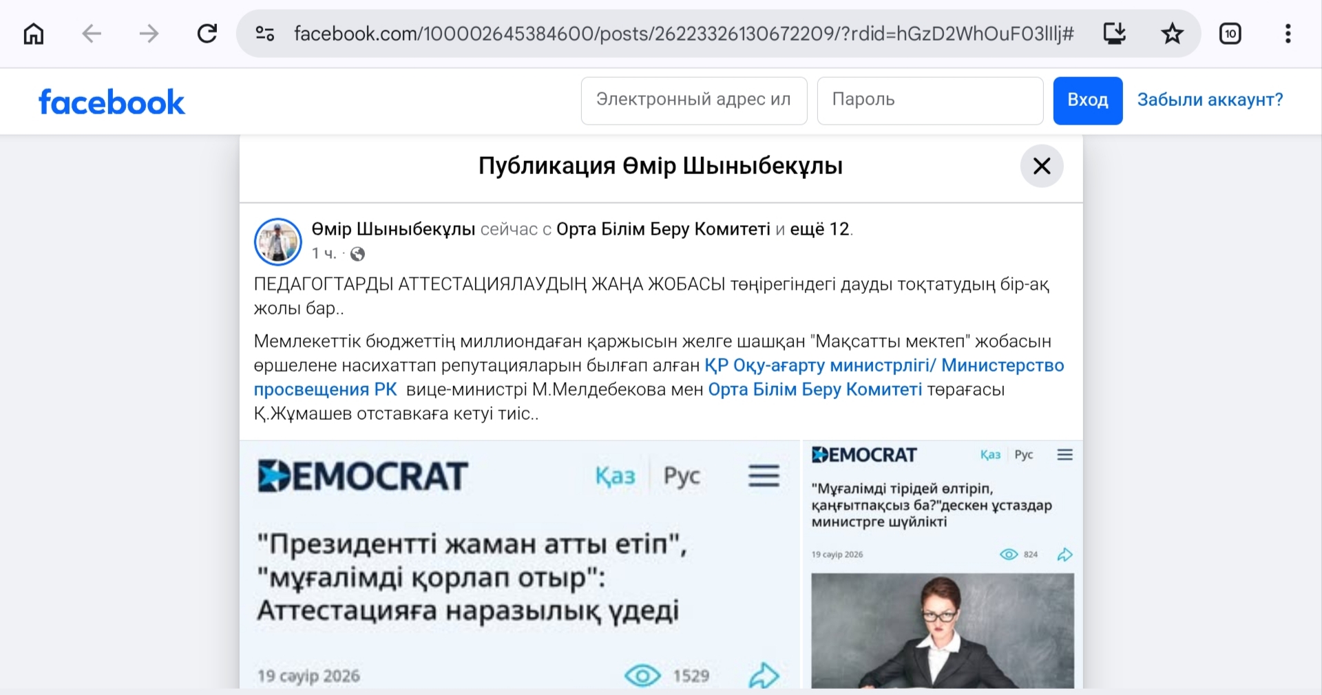Open the teacher photo thumbnail
This screenshot has width=1322, height=695.
942,630
